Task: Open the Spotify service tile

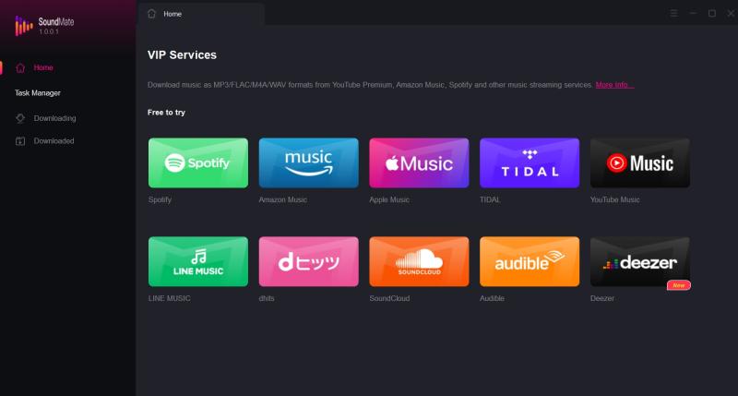Action: click(197, 163)
